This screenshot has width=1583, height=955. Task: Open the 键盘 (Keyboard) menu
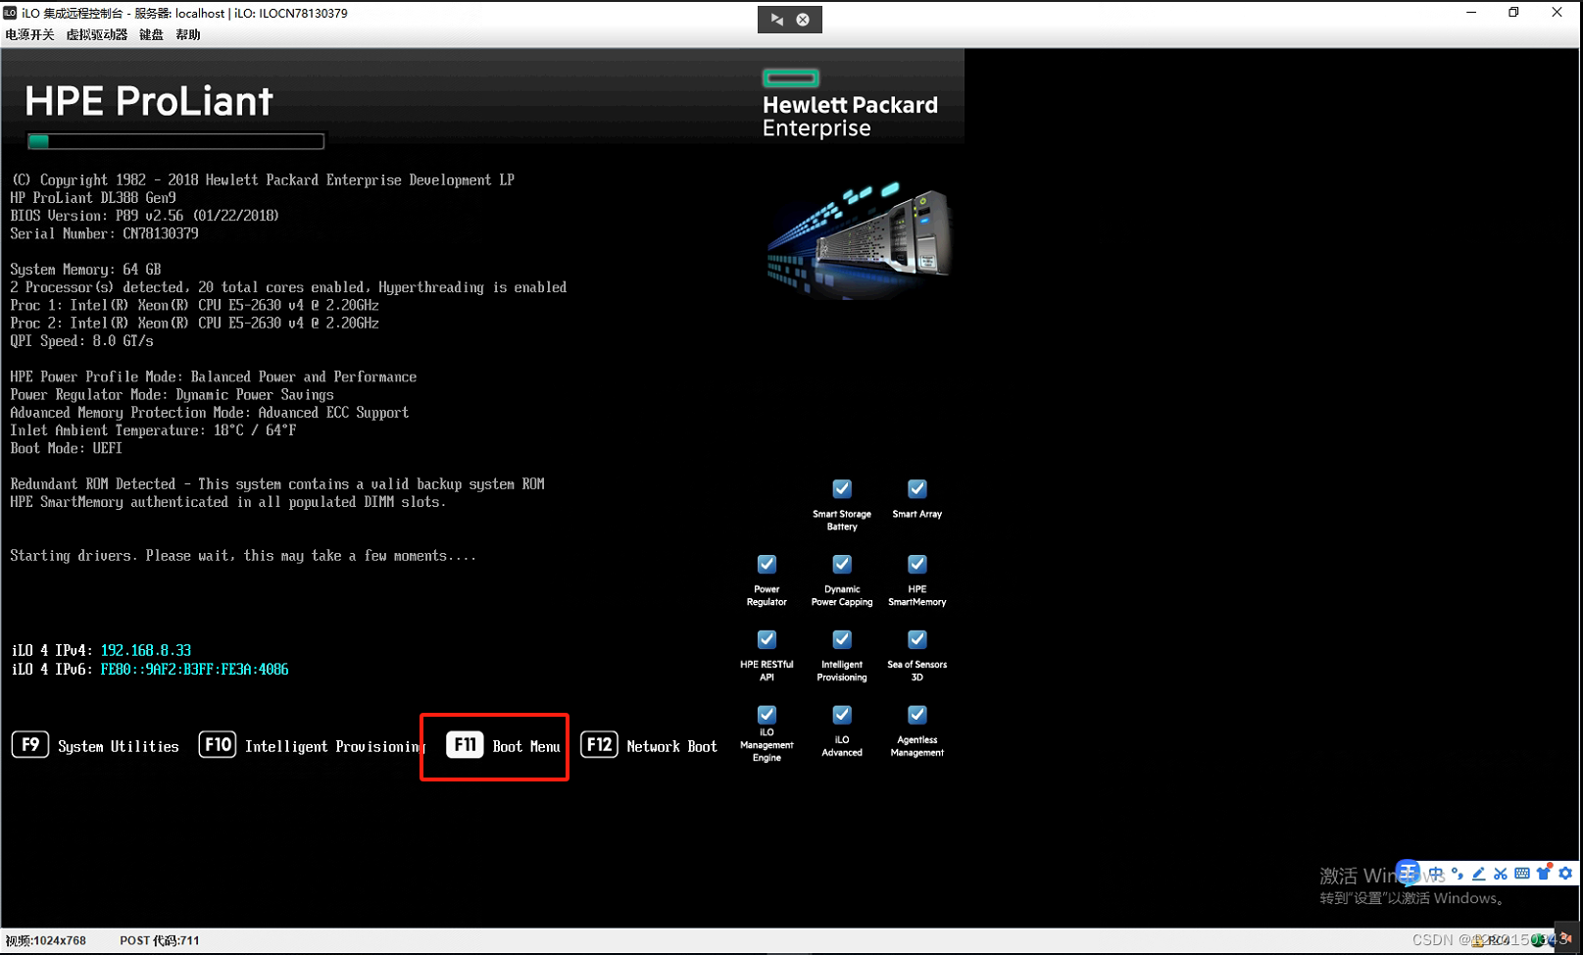[151, 34]
